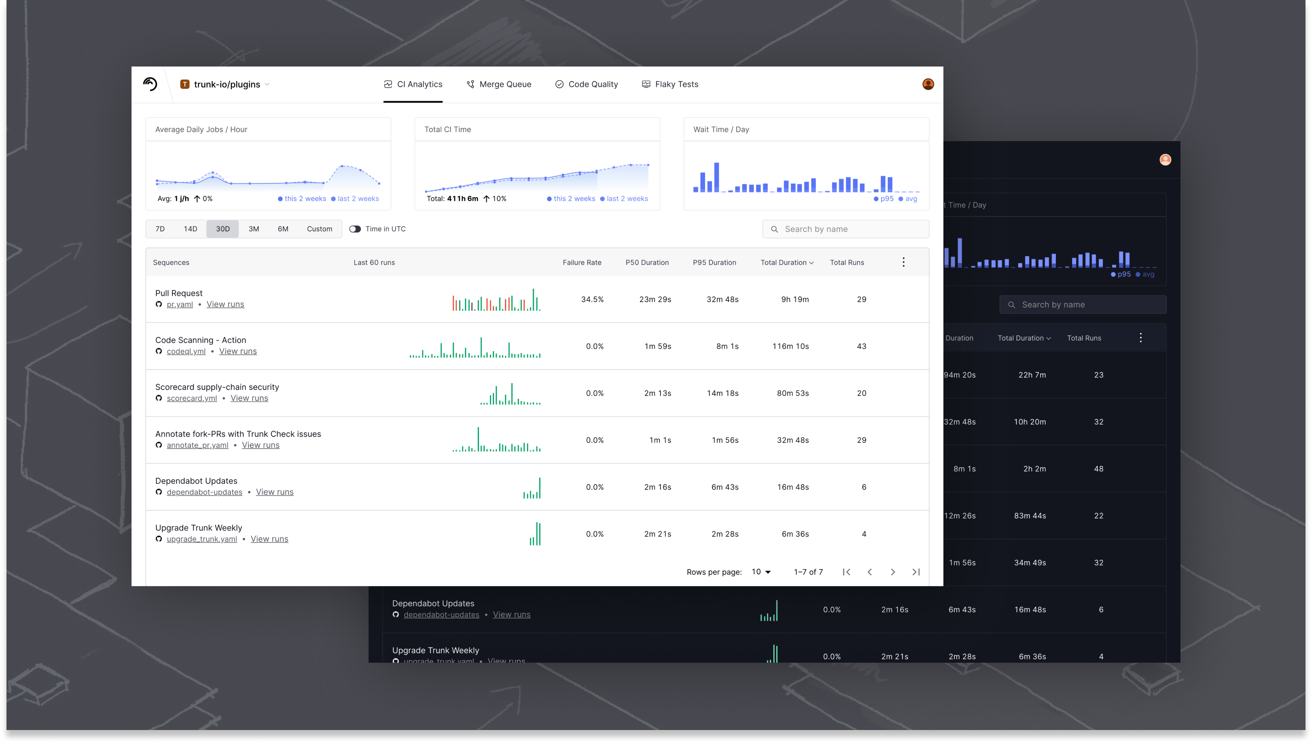Click the Pull Request last 60 runs sparkline
1312x743 pixels.
pyautogui.click(x=496, y=300)
